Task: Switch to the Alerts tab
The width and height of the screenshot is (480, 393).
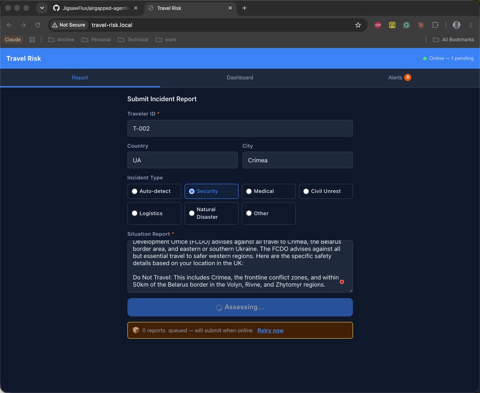Action: (x=400, y=78)
